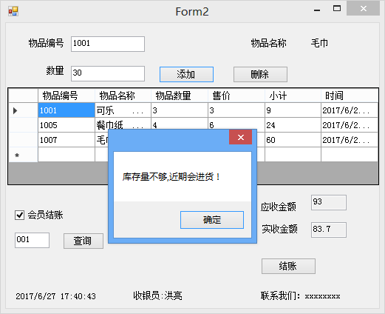Focus the 数量 input field containing 30
385x314 pixels.
[x=108, y=73]
